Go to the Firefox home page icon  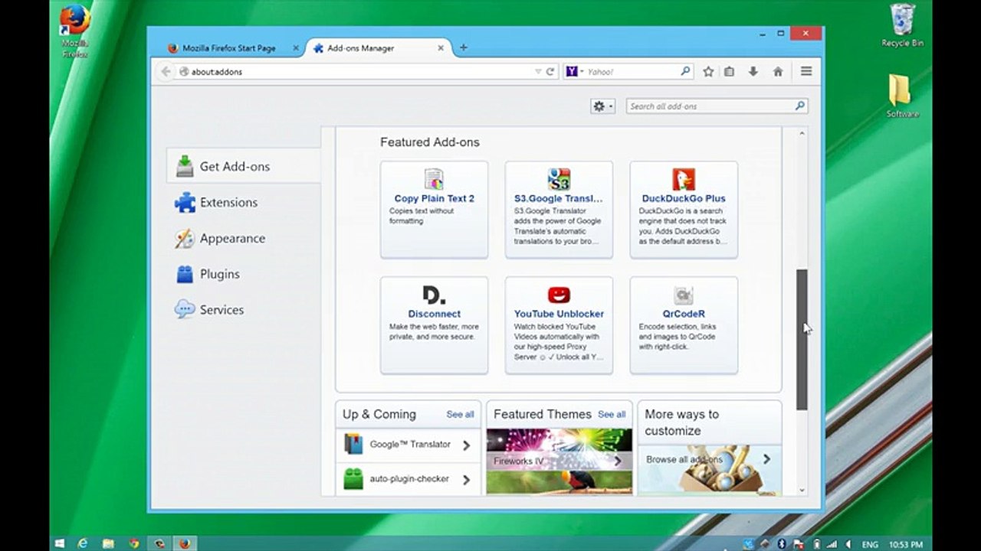click(778, 71)
